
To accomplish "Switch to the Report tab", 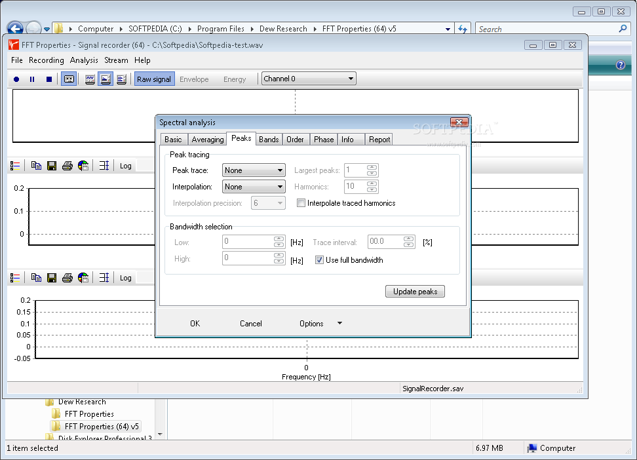I will click(x=379, y=140).
